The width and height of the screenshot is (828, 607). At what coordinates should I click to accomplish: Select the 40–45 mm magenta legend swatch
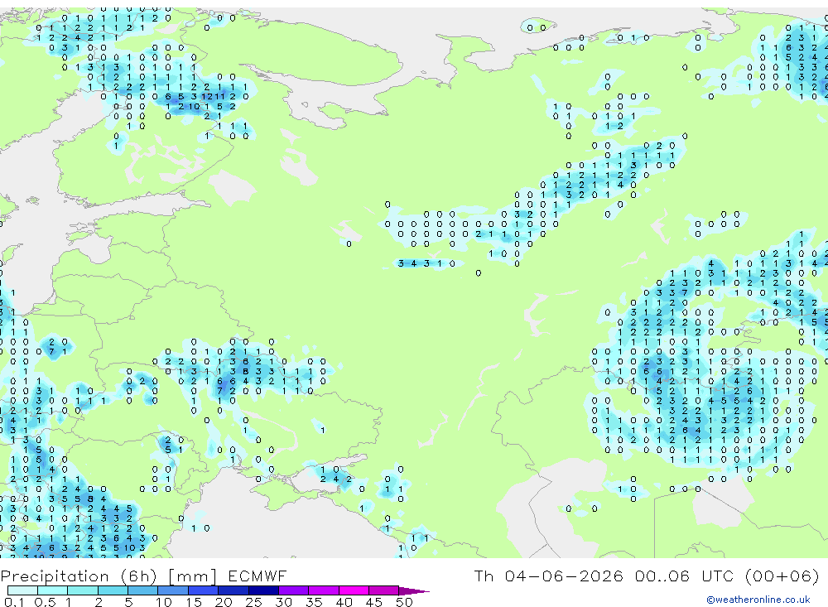click(354, 590)
